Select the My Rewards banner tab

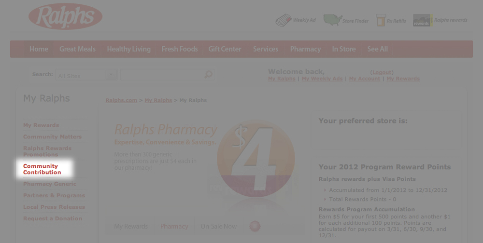click(x=131, y=227)
